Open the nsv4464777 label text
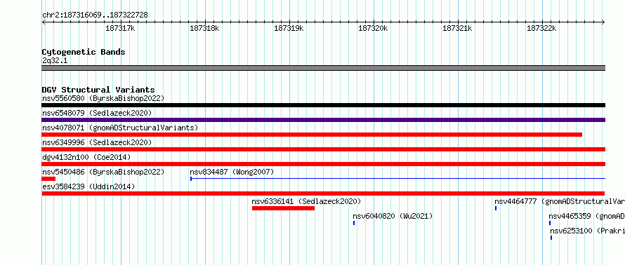 (x=560, y=201)
